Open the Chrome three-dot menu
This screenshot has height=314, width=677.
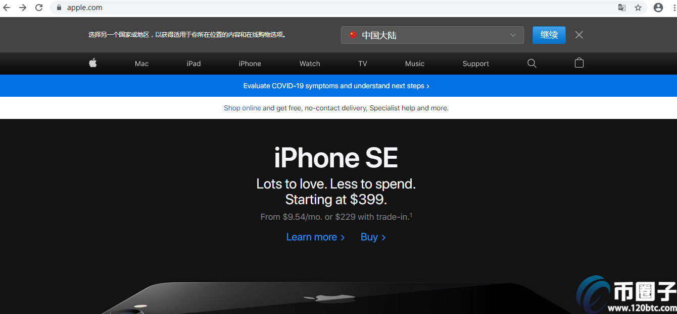click(x=674, y=8)
